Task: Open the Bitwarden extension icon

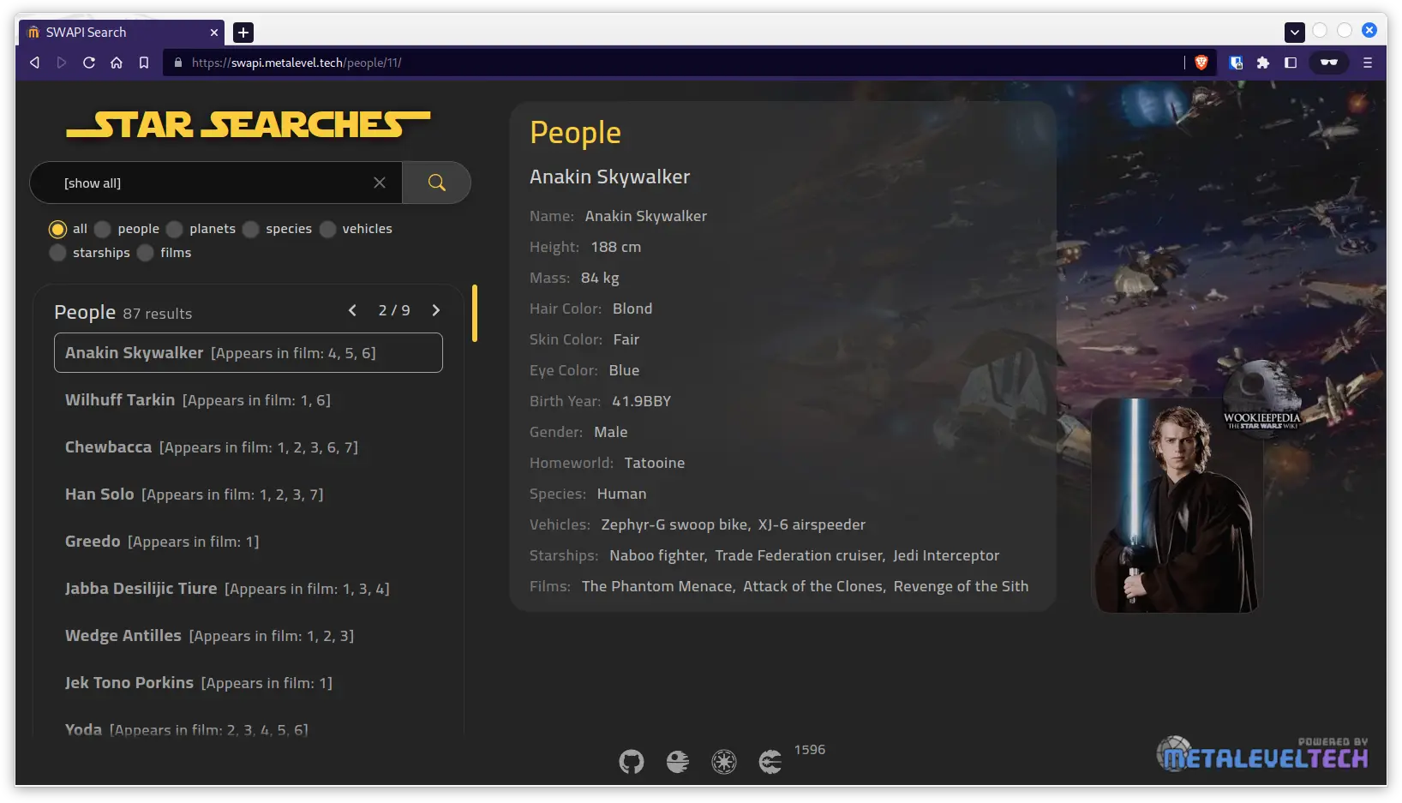Action: coord(1236,63)
